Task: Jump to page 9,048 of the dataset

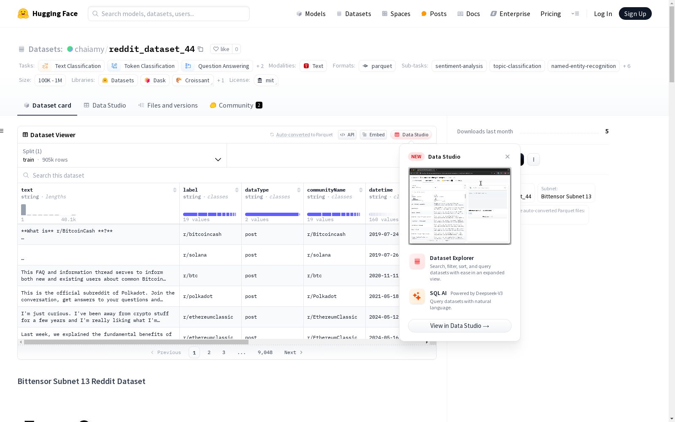Action: coord(265,352)
